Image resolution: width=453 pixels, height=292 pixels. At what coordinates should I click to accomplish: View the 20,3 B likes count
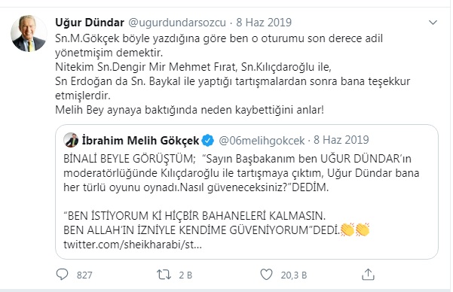294,275
